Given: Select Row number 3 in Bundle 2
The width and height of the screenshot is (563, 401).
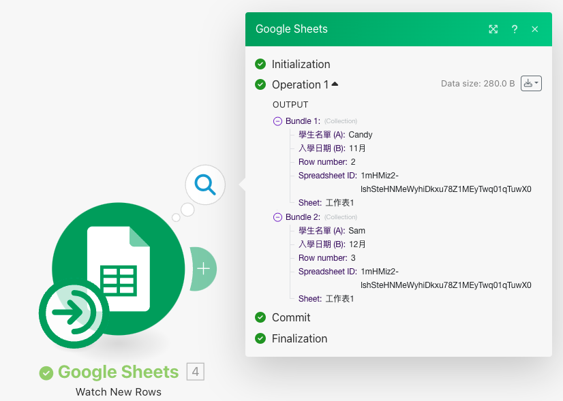Looking at the screenshot, I should [x=326, y=258].
